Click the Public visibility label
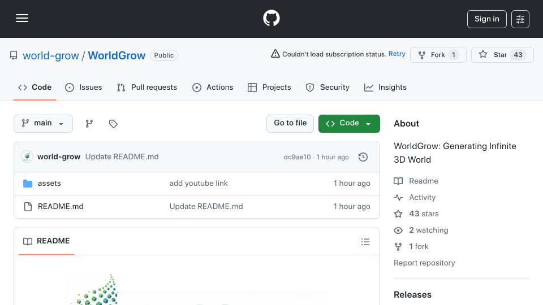This screenshot has width=543, height=305. (x=164, y=55)
